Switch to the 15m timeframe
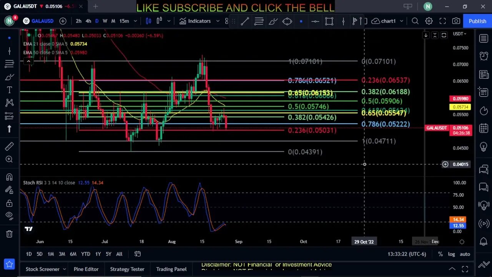Image resolution: width=492 pixels, height=277 pixels. tap(124, 21)
